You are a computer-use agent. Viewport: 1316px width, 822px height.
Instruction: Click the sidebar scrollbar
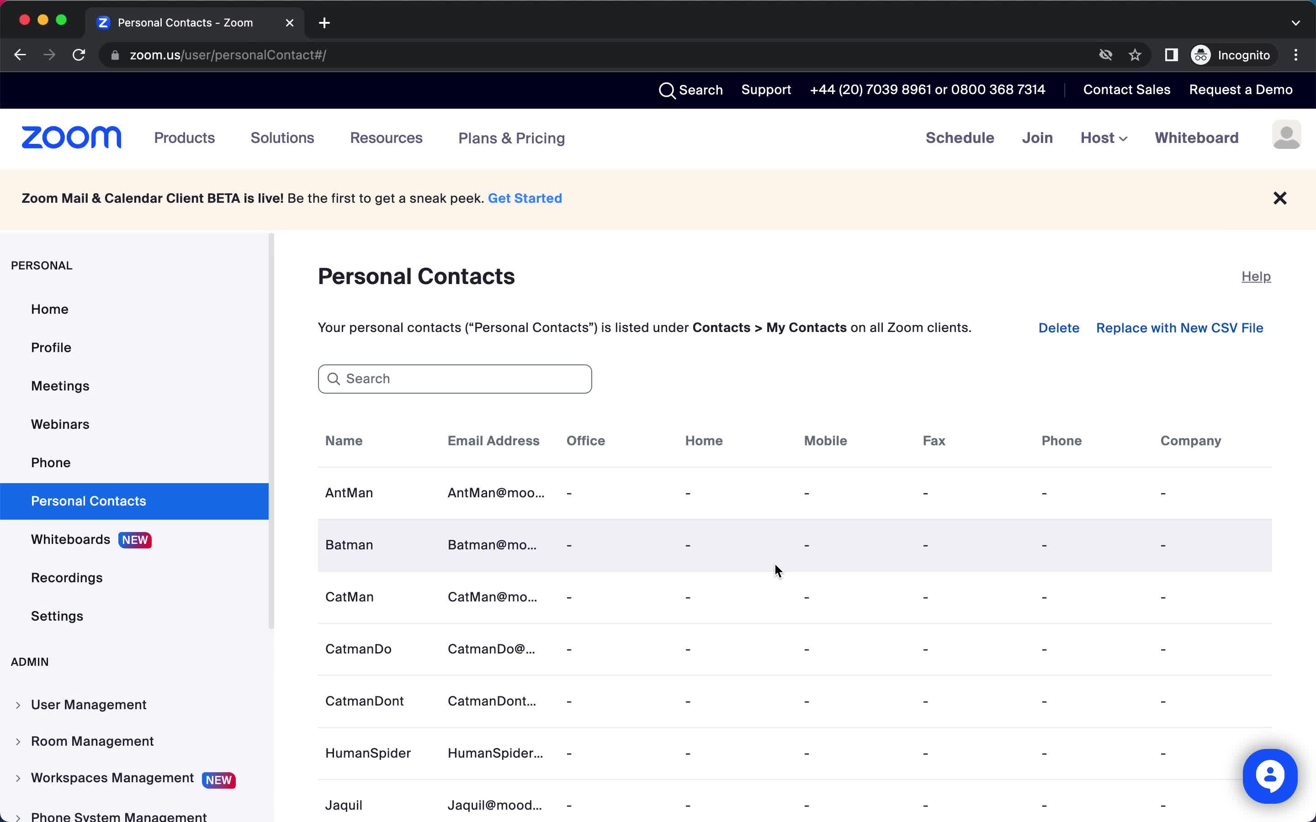tap(271, 431)
